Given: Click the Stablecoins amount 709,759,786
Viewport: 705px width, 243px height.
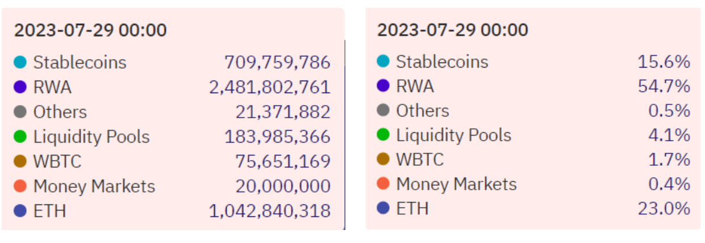Looking at the screenshot, I should tap(277, 62).
